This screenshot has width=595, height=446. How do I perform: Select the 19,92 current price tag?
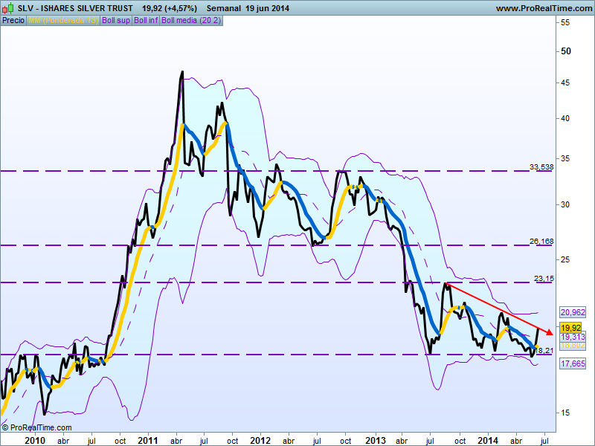pyautogui.click(x=570, y=327)
